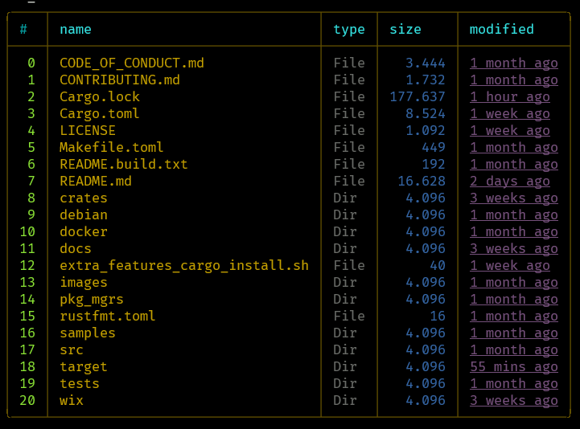Click the extra_features_cargo_install.sh entry
This screenshot has height=429, width=580.
184,266
